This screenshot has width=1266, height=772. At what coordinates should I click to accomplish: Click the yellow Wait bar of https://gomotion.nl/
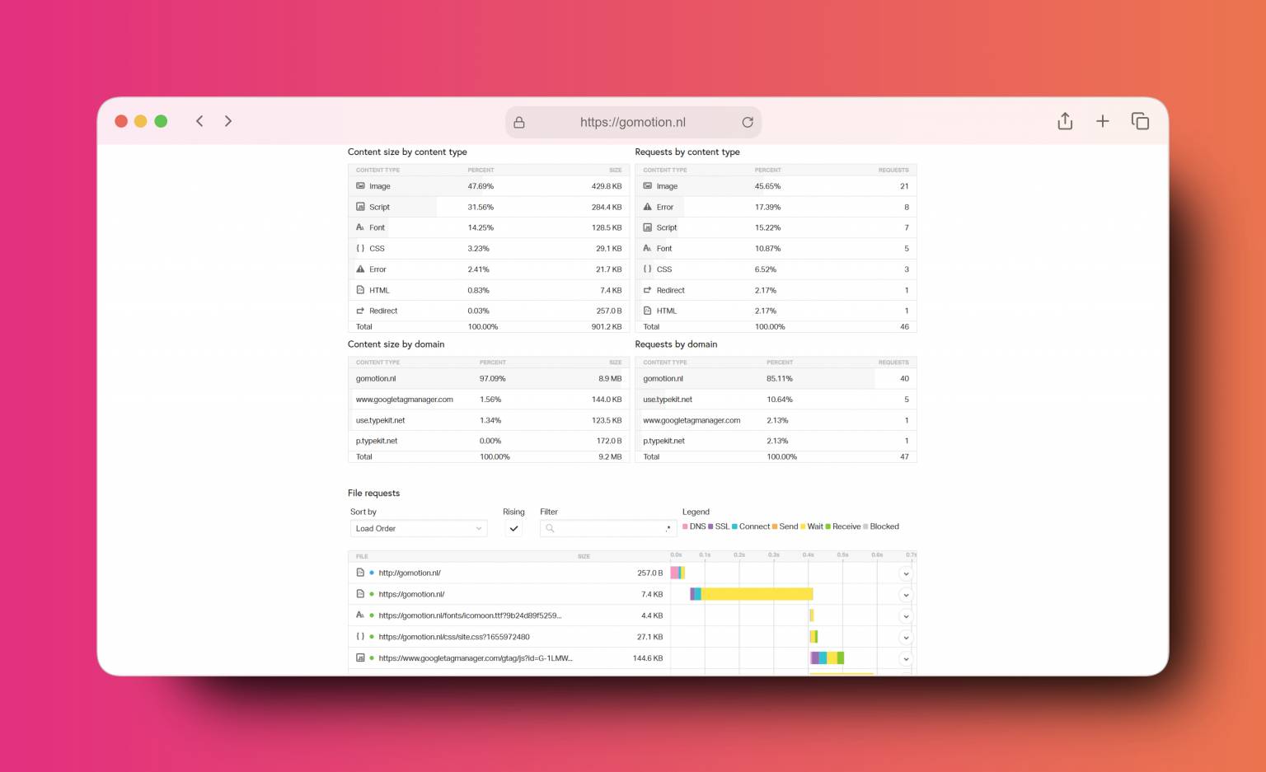pyautogui.click(x=757, y=594)
